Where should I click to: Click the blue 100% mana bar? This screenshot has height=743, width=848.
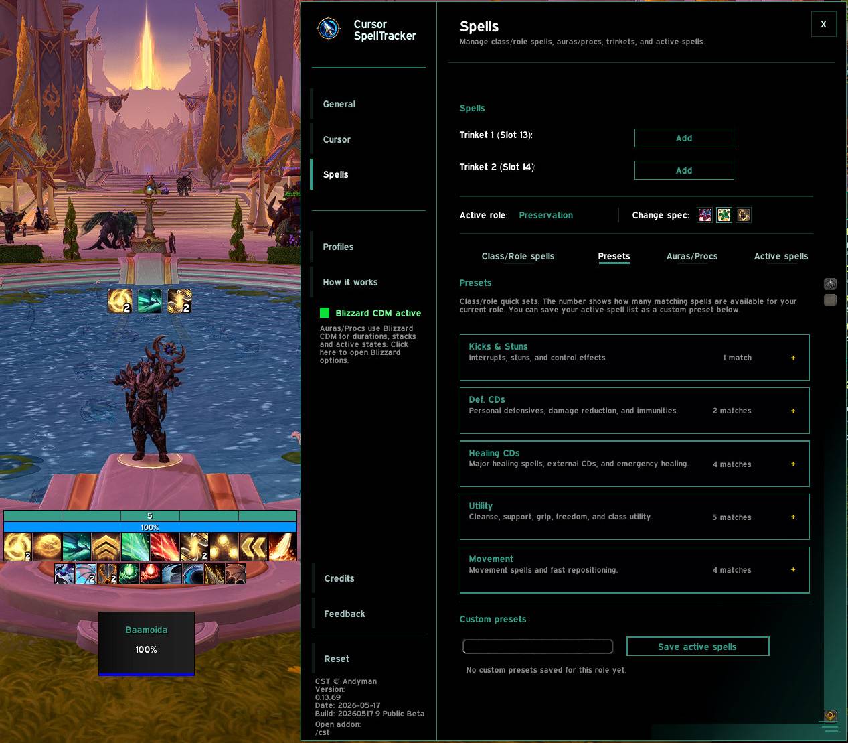150,527
